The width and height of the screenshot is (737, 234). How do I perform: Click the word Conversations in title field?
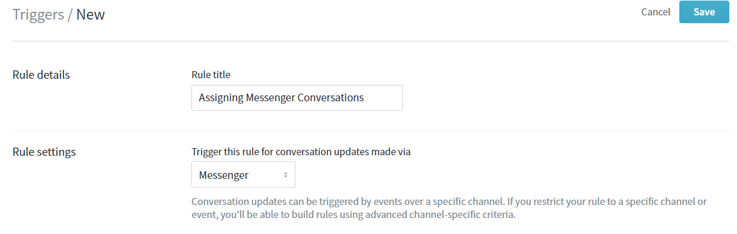pyautogui.click(x=330, y=98)
